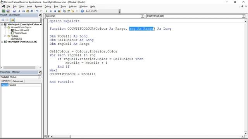
Task: Open Properties Window from the toolbar
Action: tap(69, 11)
